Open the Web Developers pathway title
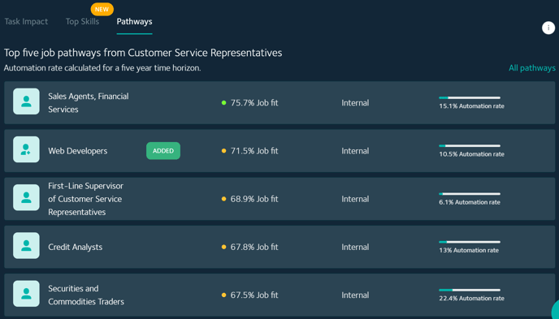Screen dimensions: 559x319 pyautogui.click(x=78, y=151)
